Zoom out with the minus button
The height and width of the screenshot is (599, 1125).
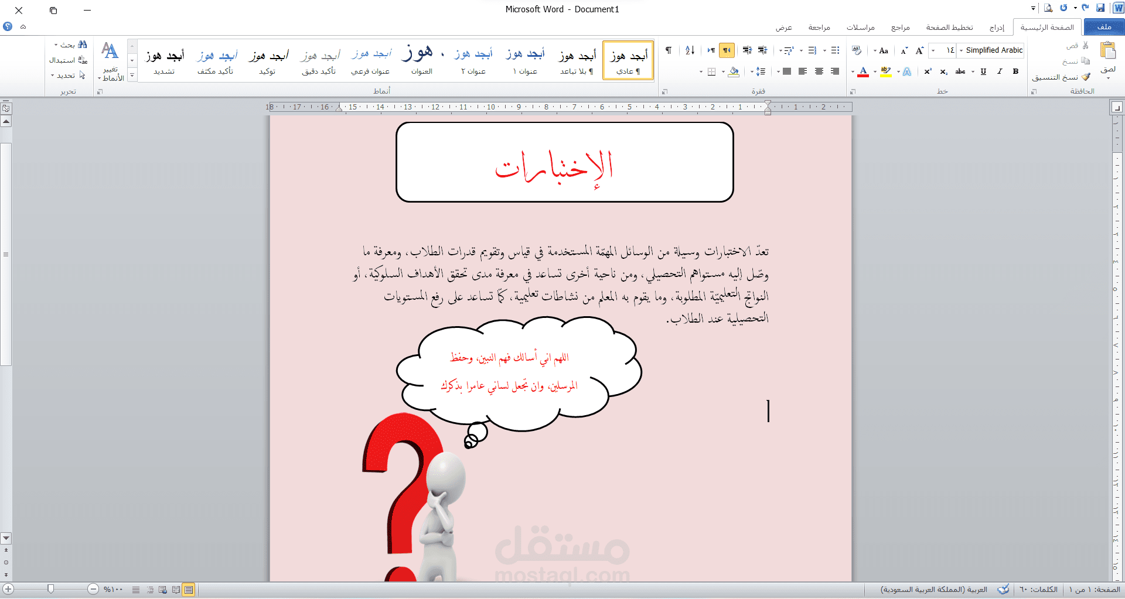tap(93, 589)
